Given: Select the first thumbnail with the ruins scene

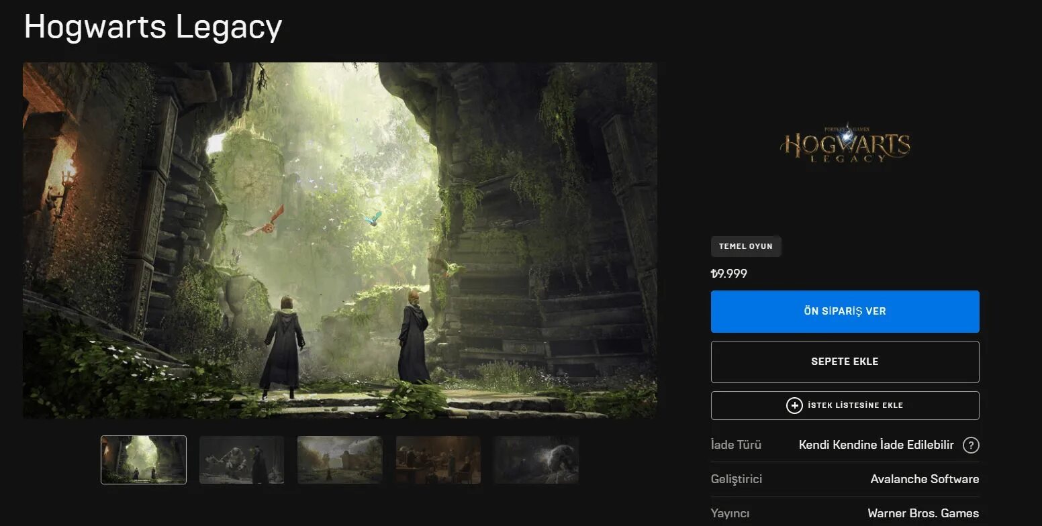Looking at the screenshot, I should tap(144, 460).
